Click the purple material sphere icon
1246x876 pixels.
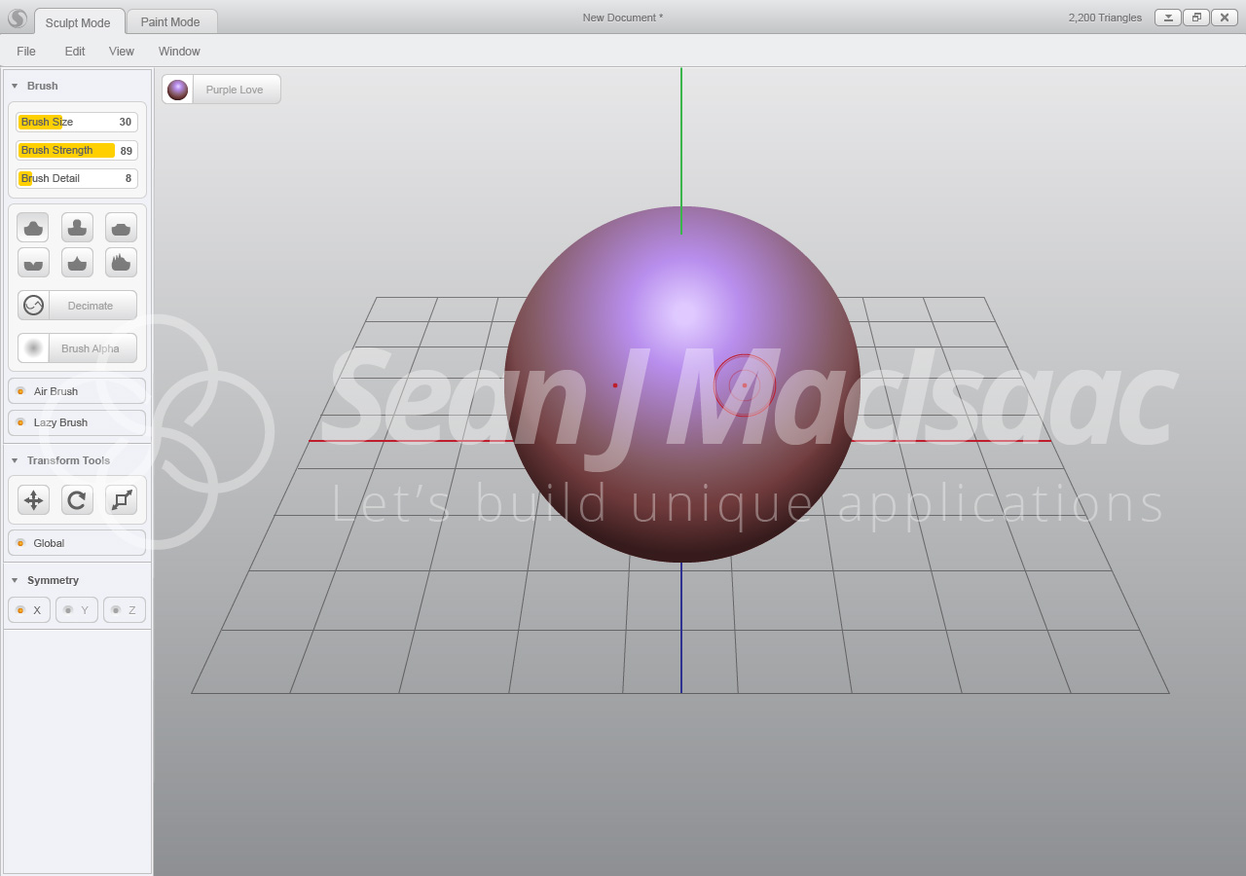coord(177,90)
